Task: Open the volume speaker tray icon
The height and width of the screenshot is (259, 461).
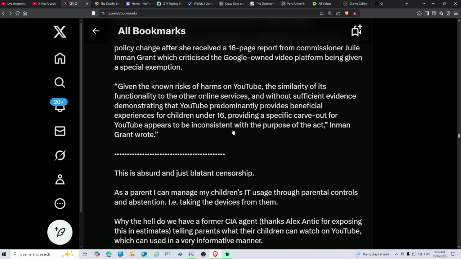Action: (420, 254)
